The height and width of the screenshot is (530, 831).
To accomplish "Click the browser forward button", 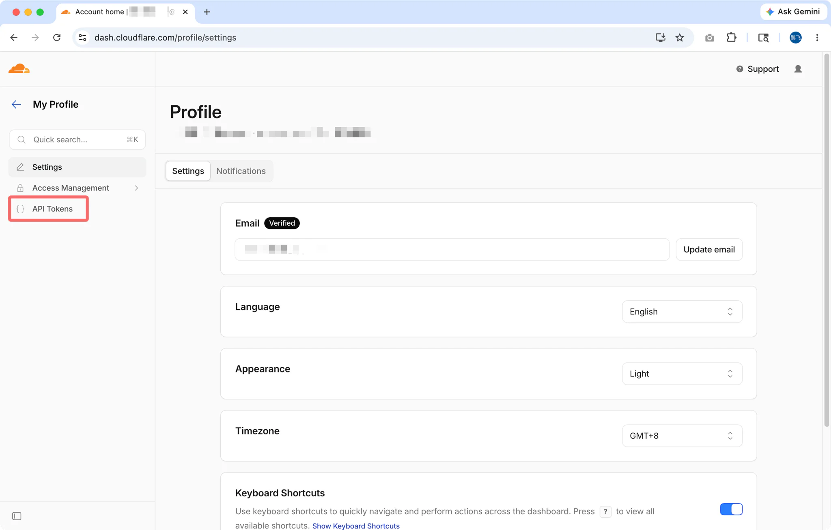I will [x=35, y=38].
